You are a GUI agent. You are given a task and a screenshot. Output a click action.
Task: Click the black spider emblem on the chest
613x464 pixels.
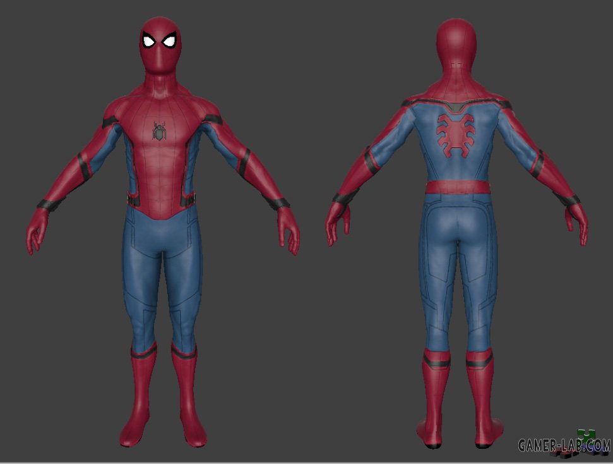[x=159, y=131]
